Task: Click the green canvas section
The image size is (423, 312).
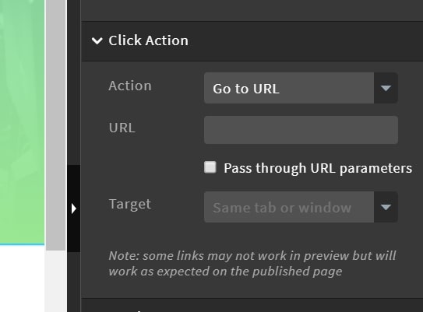Action: click(x=22, y=122)
